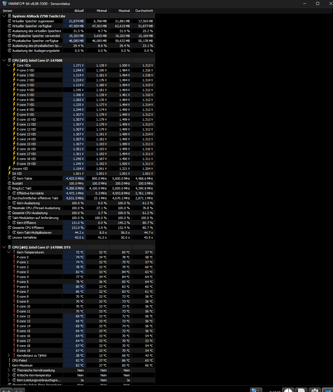The width and height of the screenshot is (333, 392).
Task: Select the Physikalischer Speicher verfügbar label
Action: (x=35, y=41)
